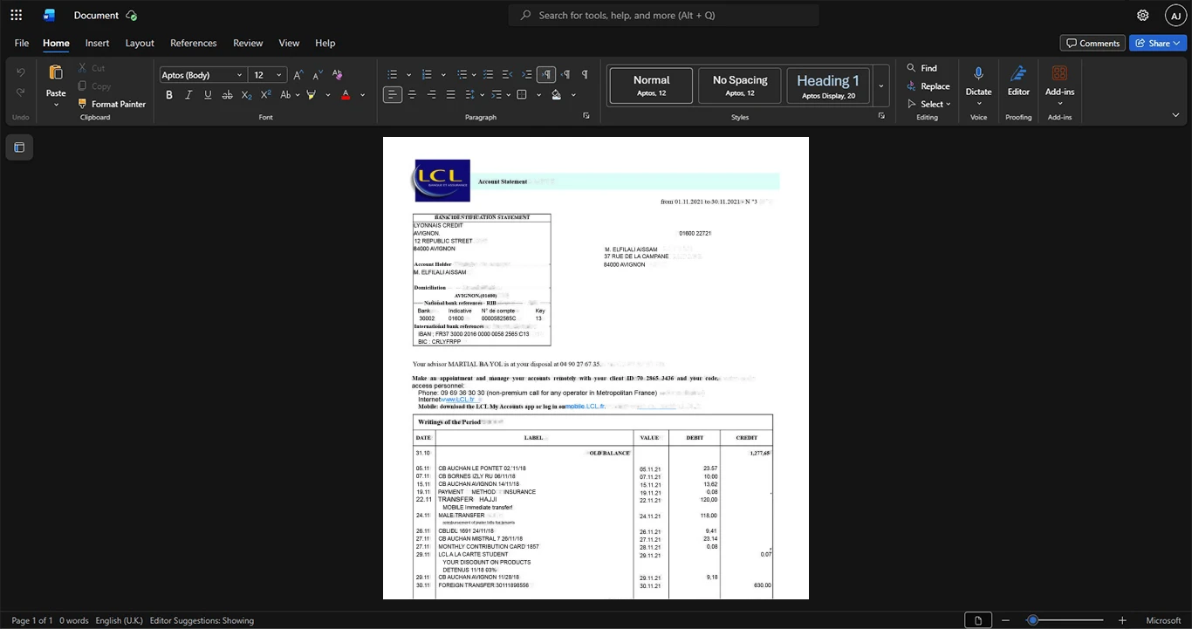Open the Editor proofing pane
The height and width of the screenshot is (629, 1192).
1018,80
